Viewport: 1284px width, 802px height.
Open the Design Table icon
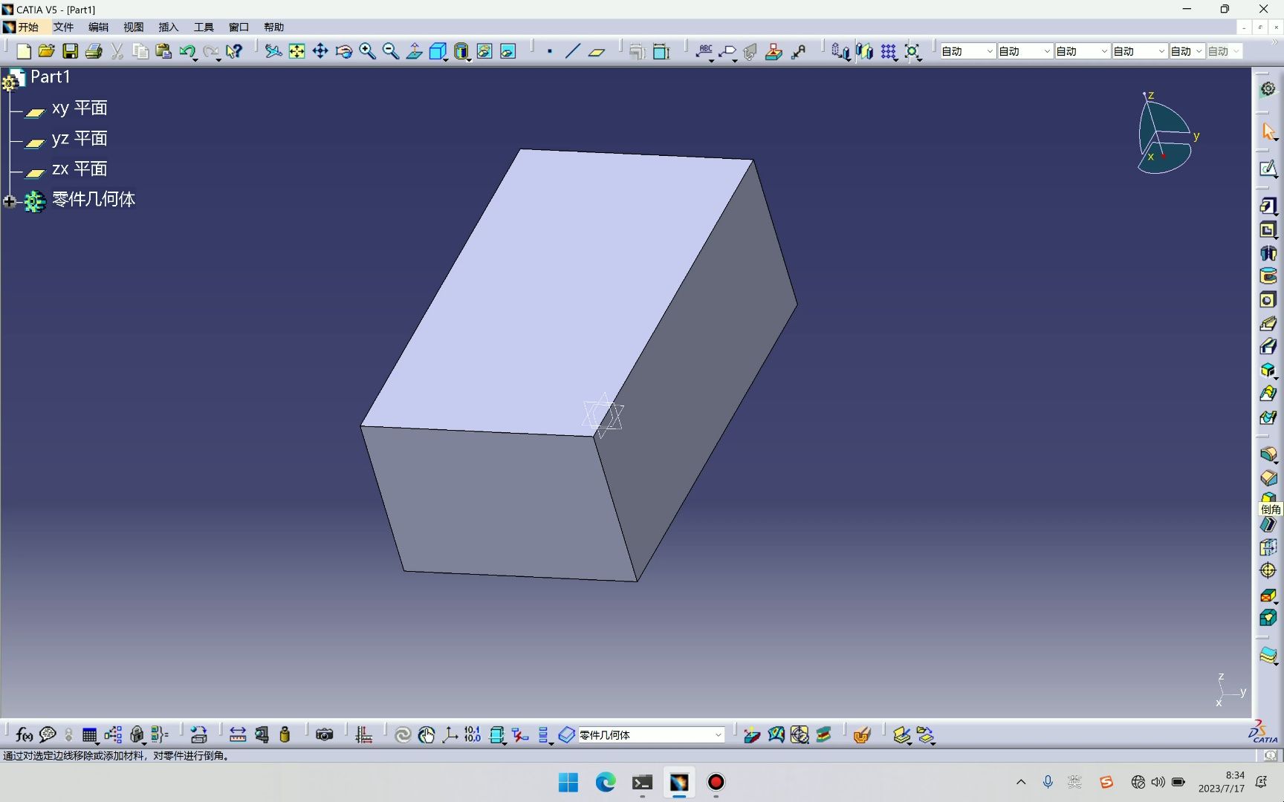point(89,735)
